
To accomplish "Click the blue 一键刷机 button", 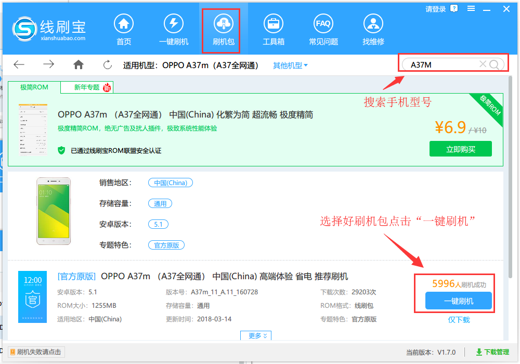I will (x=458, y=301).
